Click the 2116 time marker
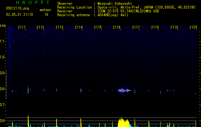 pyautogui.click(x=117, y=27)
